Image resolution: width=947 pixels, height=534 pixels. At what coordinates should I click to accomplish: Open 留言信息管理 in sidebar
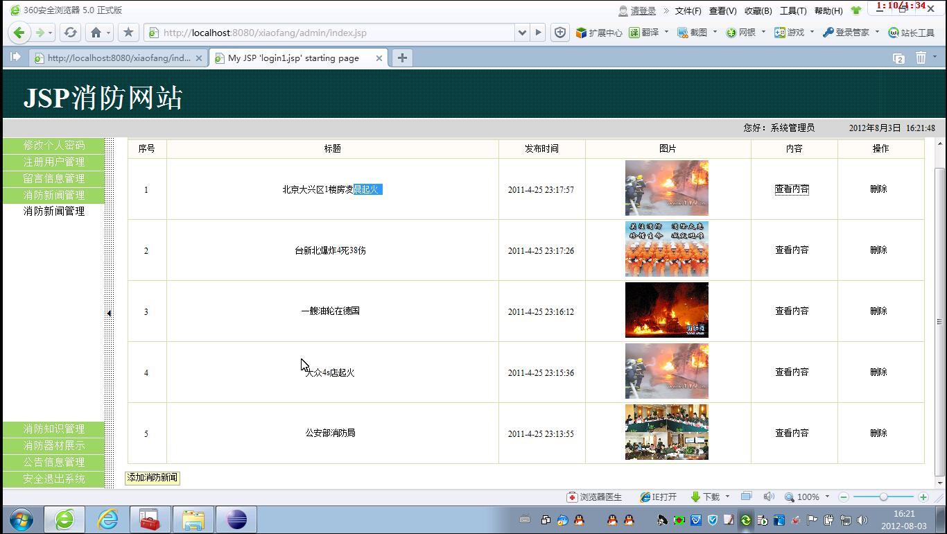coord(54,178)
